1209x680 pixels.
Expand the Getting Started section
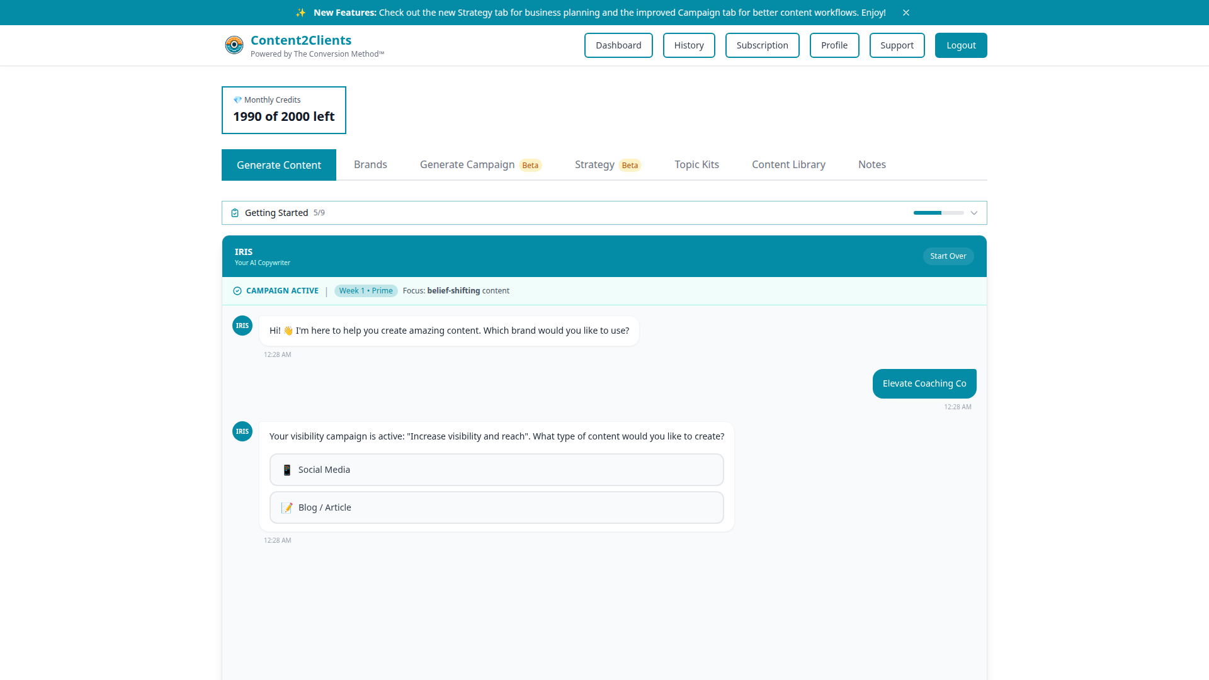click(x=974, y=213)
